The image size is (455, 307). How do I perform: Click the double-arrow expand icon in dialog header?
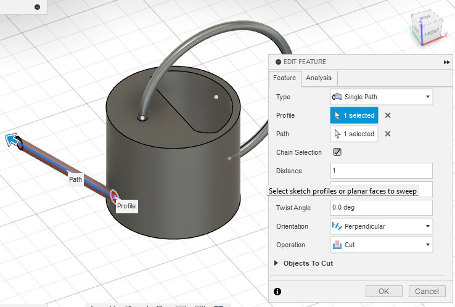pyautogui.click(x=446, y=62)
